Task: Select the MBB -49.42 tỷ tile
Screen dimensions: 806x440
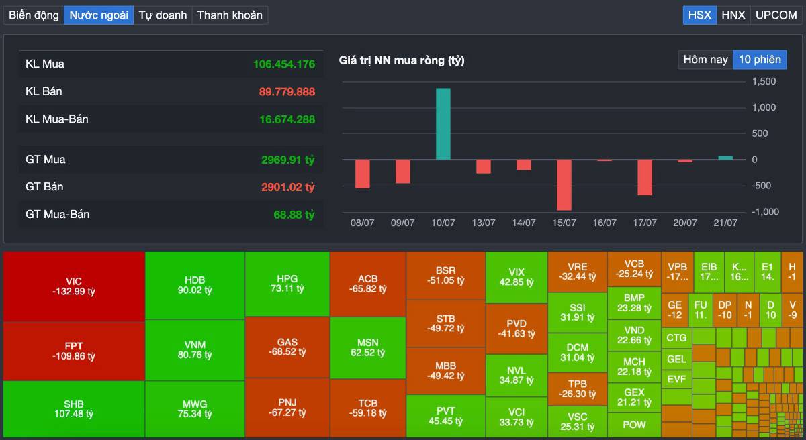Action: pyautogui.click(x=446, y=371)
